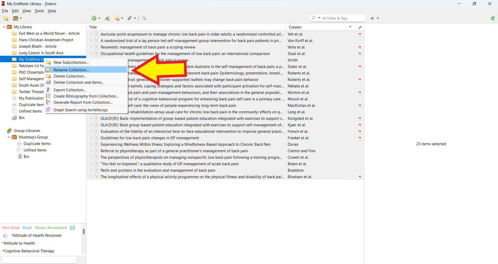Screen dimensions: 498x264
Task: Select the Doran mindfulness-based approach item
Action: tap(225, 144)
